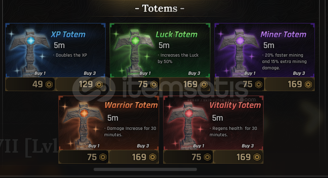The width and height of the screenshot is (328, 178).
Task: Buy 1 Miner Totem for 75
Action: point(239,84)
